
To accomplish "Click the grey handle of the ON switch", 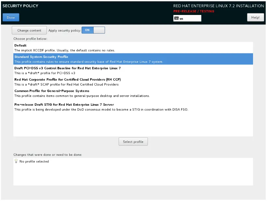I will pos(99,30).
